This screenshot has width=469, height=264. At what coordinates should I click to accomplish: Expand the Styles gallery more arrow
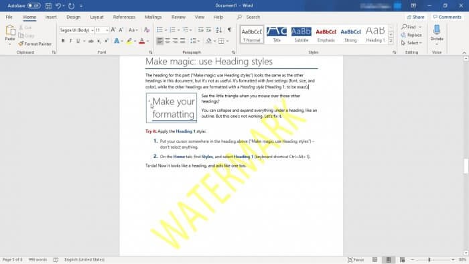[x=391, y=41]
